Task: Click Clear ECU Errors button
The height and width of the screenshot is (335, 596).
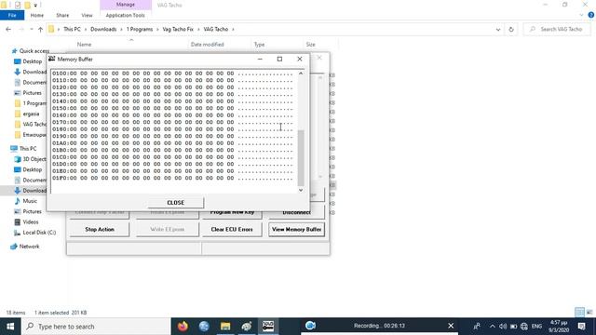Action: point(232,230)
